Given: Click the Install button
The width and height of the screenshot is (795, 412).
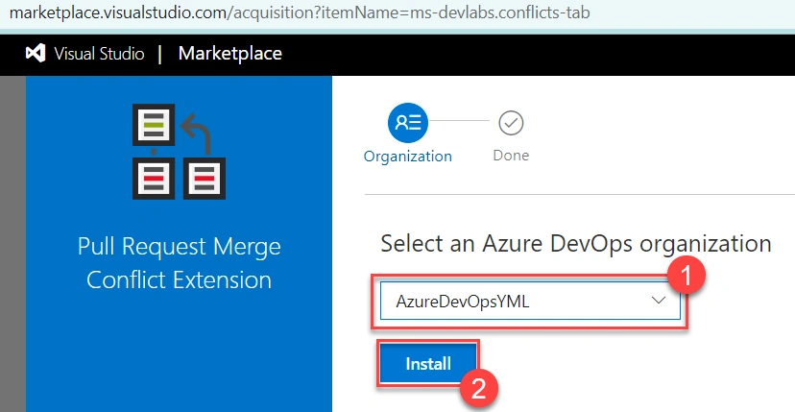Looking at the screenshot, I should (428, 363).
